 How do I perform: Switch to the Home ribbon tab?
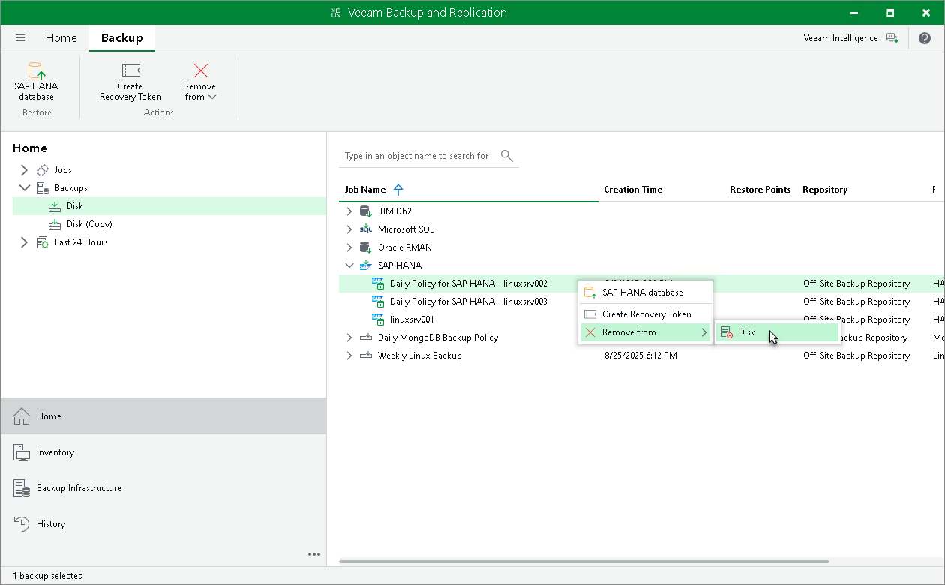61,38
